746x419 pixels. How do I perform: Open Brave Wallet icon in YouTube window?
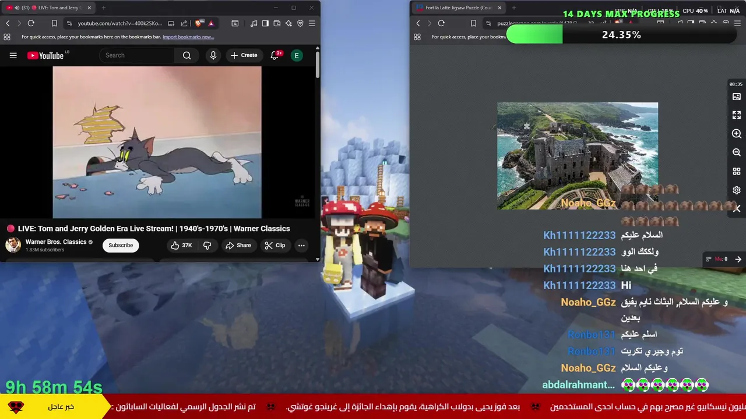coord(277,23)
